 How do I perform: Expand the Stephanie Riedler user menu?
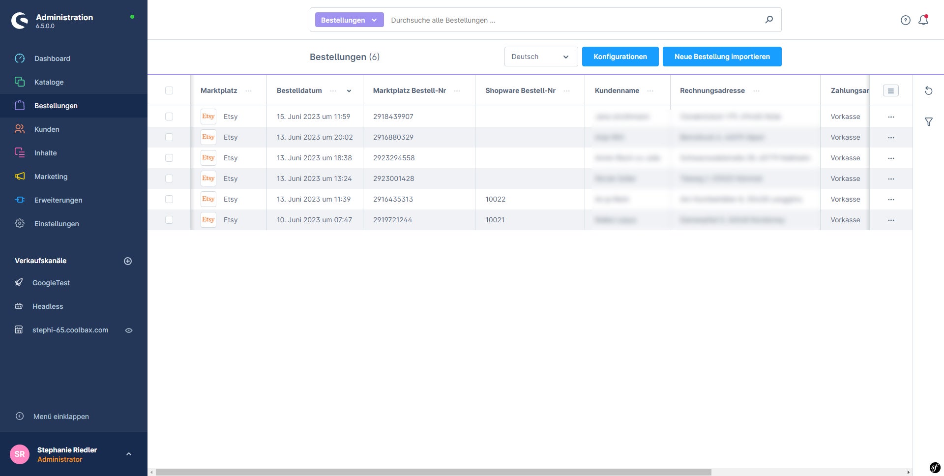click(129, 454)
